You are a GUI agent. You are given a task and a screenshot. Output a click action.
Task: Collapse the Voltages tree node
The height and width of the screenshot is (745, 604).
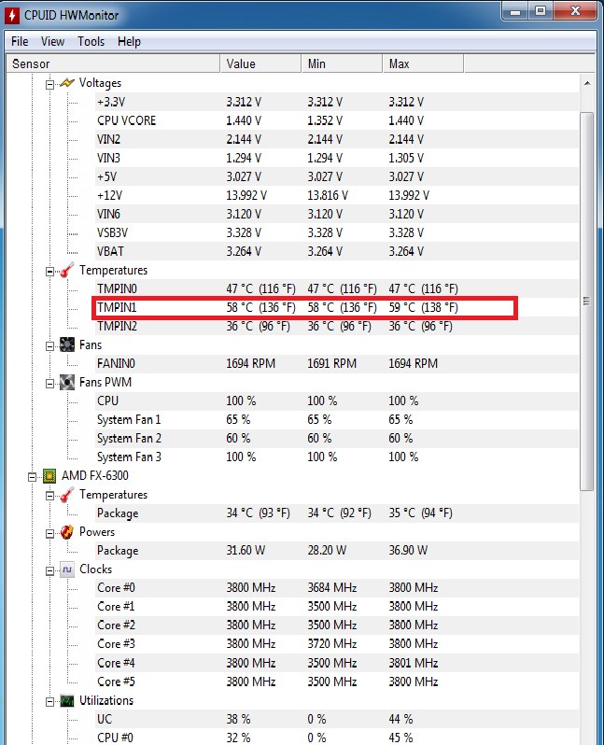pyautogui.click(x=49, y=85)
